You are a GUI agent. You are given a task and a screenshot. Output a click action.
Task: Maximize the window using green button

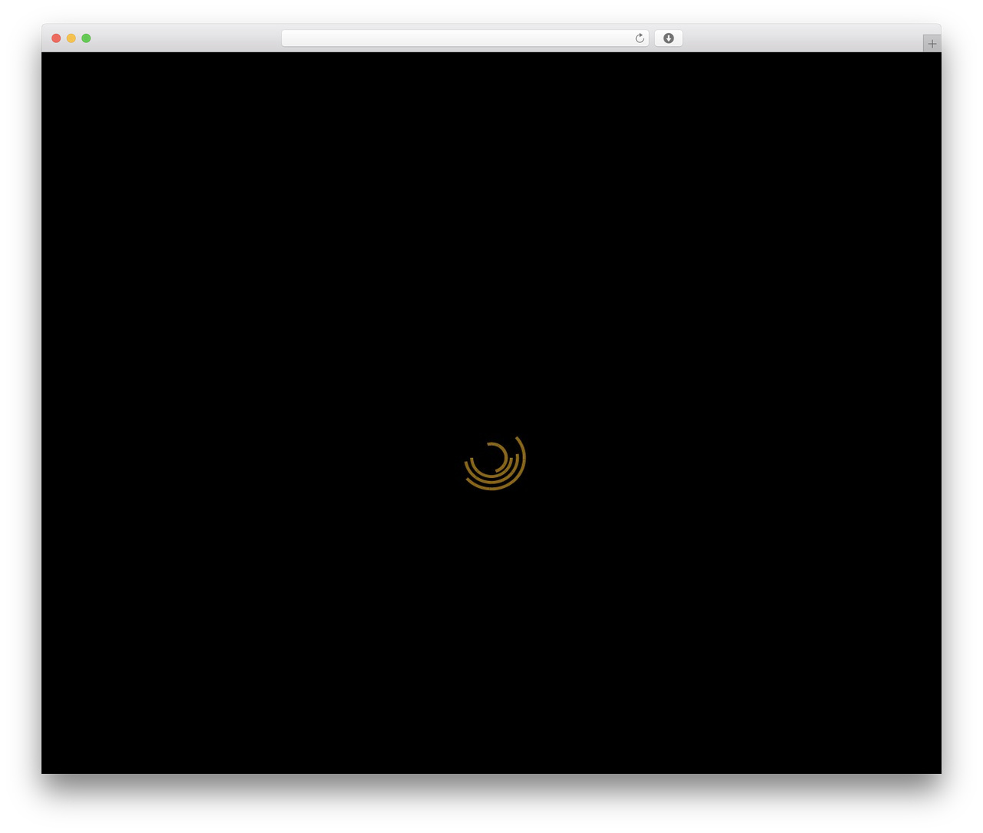(x=86, y=38)
